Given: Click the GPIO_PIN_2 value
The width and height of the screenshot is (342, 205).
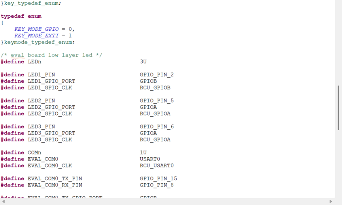Looking at the screenshot, I should click(x=157, y=75).
